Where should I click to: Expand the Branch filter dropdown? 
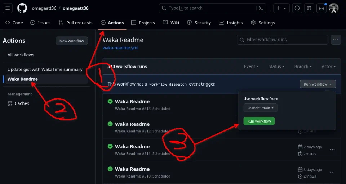coord(303,66)
